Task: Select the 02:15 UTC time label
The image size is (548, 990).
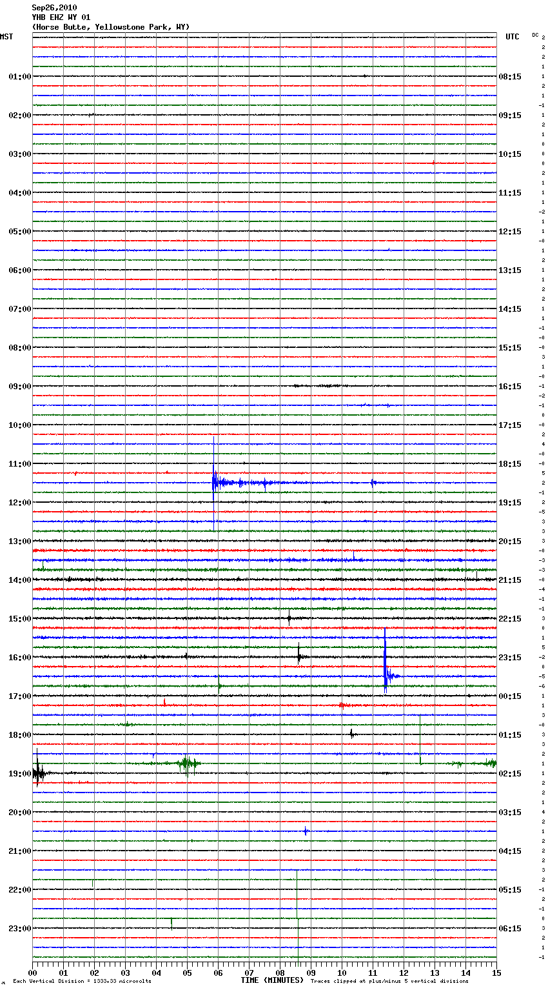Action: 510,774
